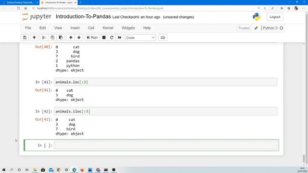The width and height of the screenshot is (308, 173).
Task: Close the Introduction-To-Pandas browser tab
Action: coord(75,2)
